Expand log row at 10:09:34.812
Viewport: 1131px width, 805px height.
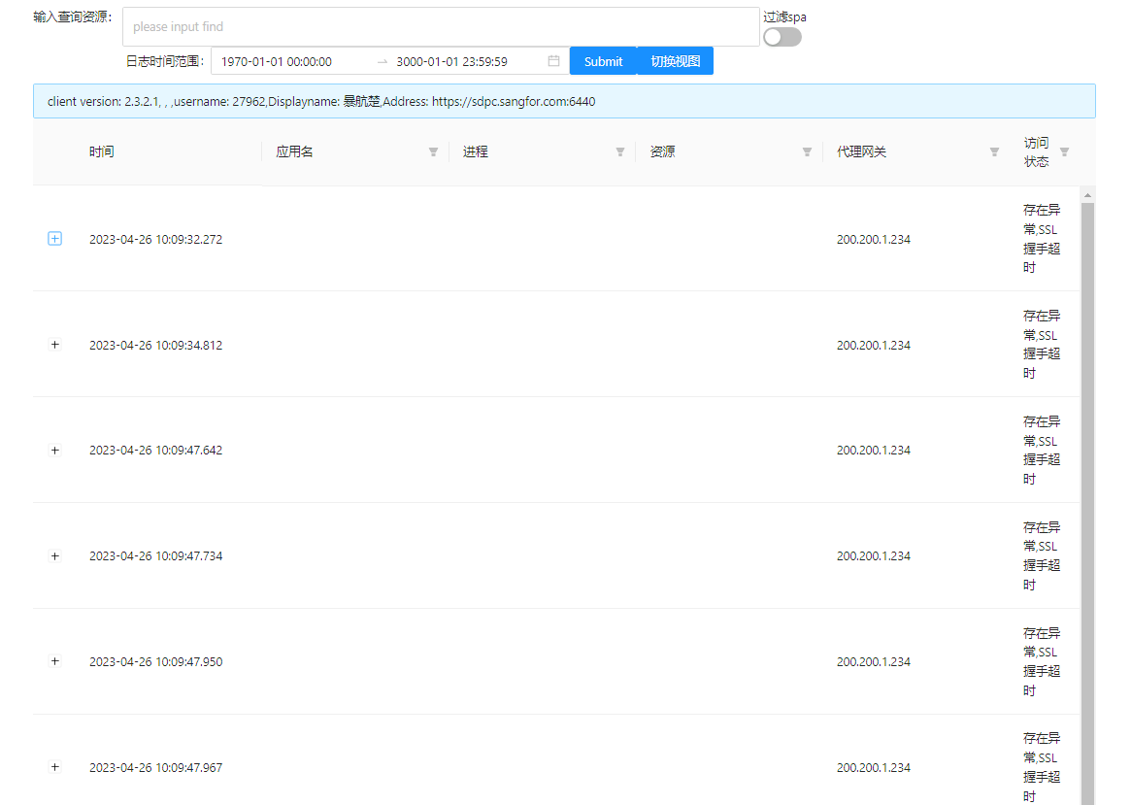click(x=55, y=345)
